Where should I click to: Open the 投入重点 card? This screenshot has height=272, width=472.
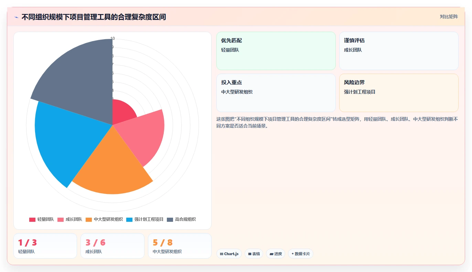(276, 93)
